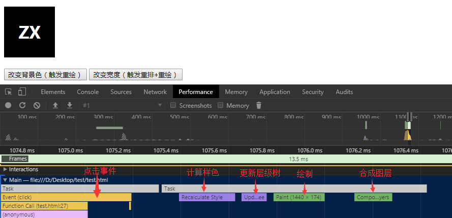Open the Network tab
The image size is (452, 218).
point(155,92)
